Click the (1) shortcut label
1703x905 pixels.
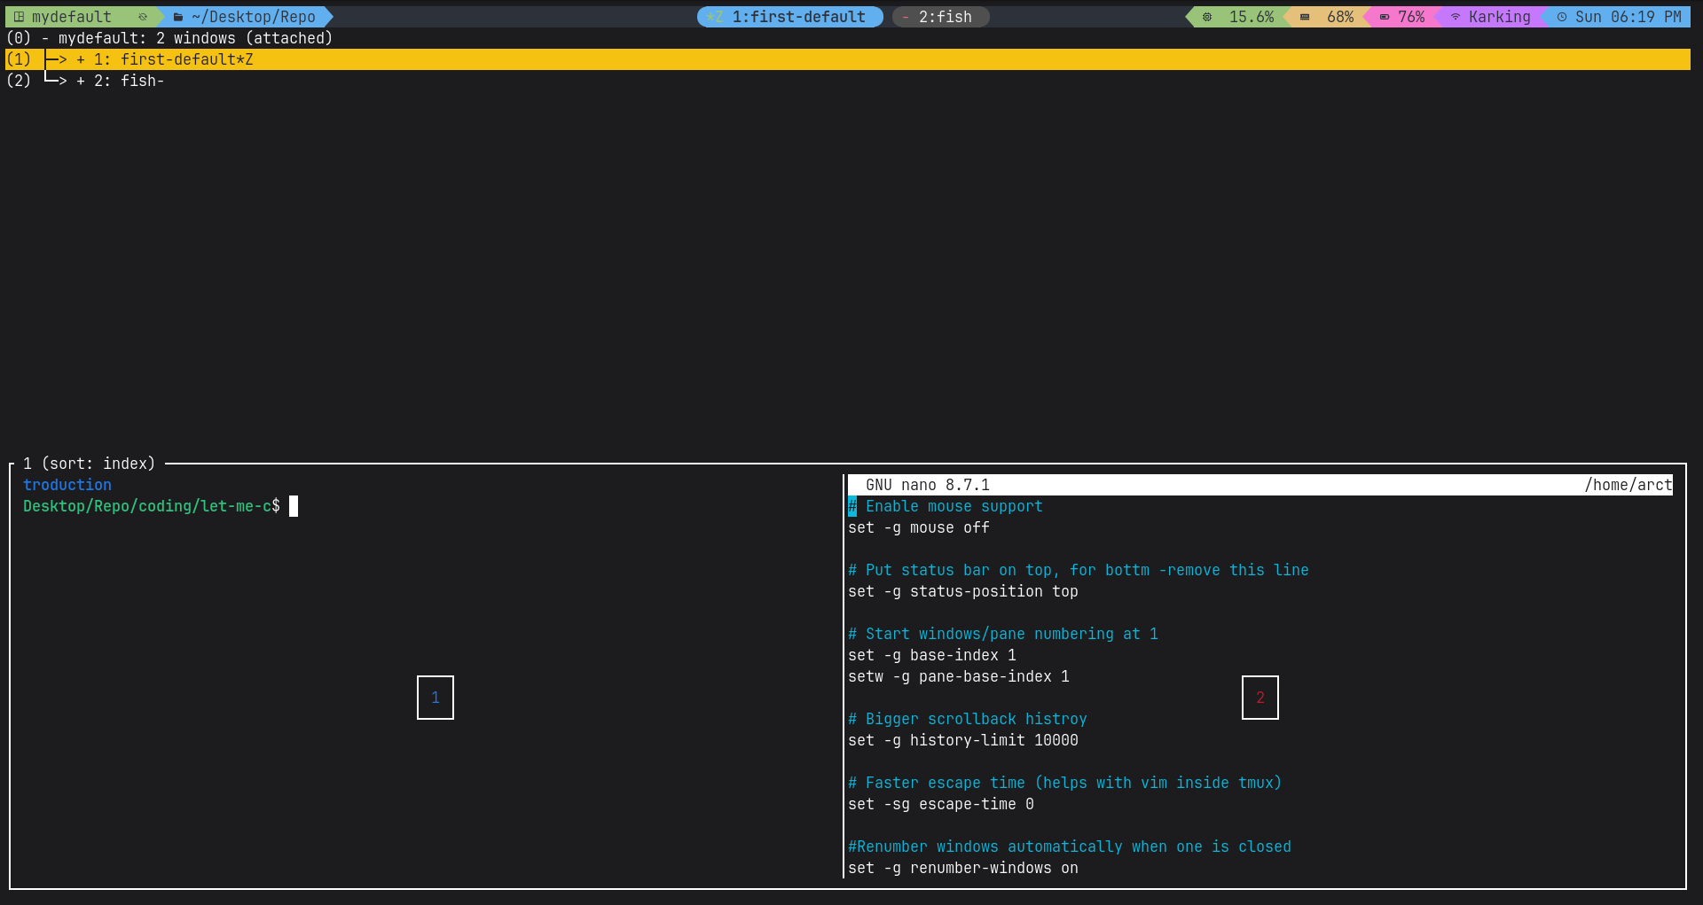[19, 59]
